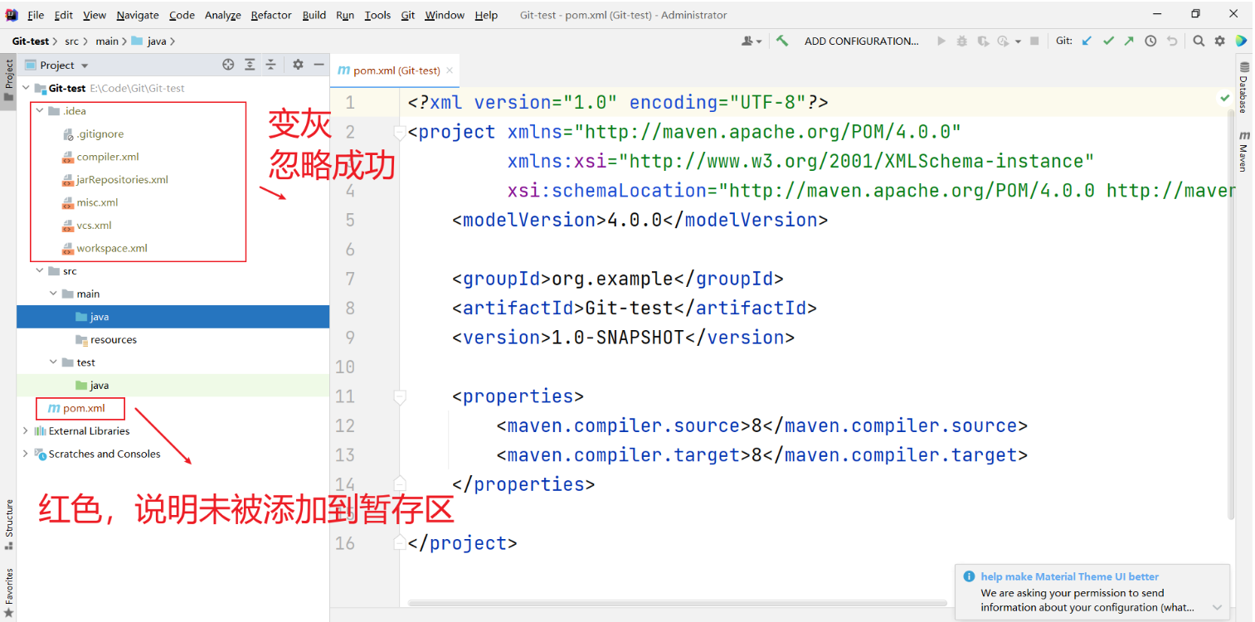The height and width of the screenshot is (622, 1255).
Task: Click the Run with Coverage icon
Action: tap(983, 41)
